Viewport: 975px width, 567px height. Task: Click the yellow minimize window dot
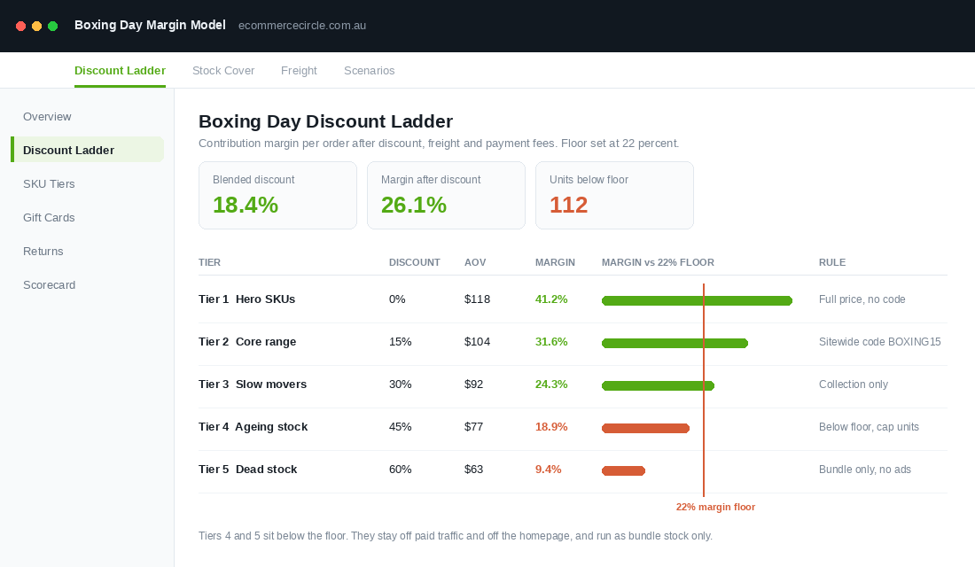[36, 26]
